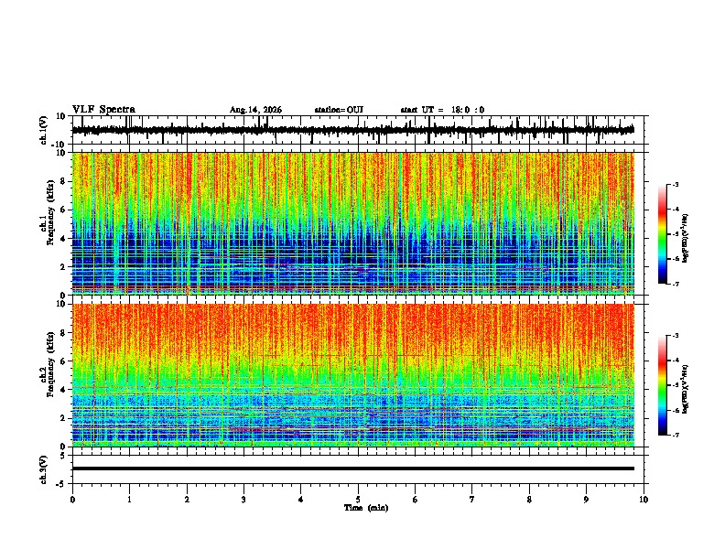Click the "ch.1(V)" waveform axis label

(x=44, y=130)
